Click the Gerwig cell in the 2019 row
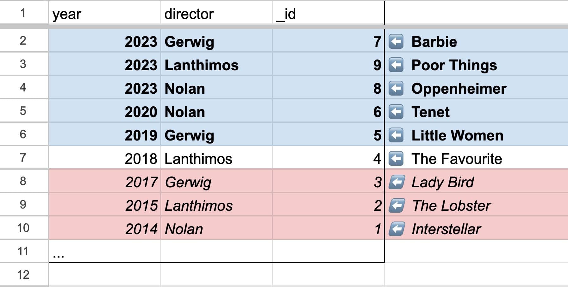The width and height of the screenshot is (568, 287). point(216,135)
